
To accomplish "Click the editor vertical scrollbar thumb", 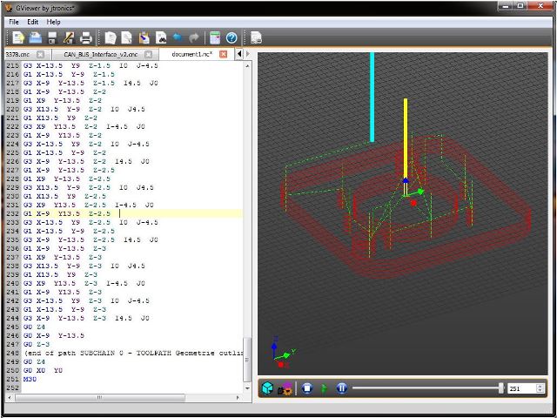I will pos(247,360).
